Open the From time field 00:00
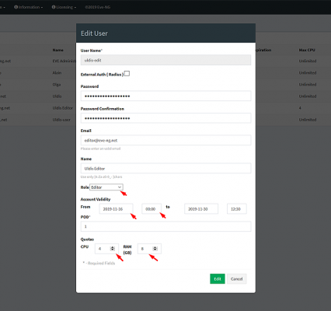This screenshot has width=331, height=311. 152,209
